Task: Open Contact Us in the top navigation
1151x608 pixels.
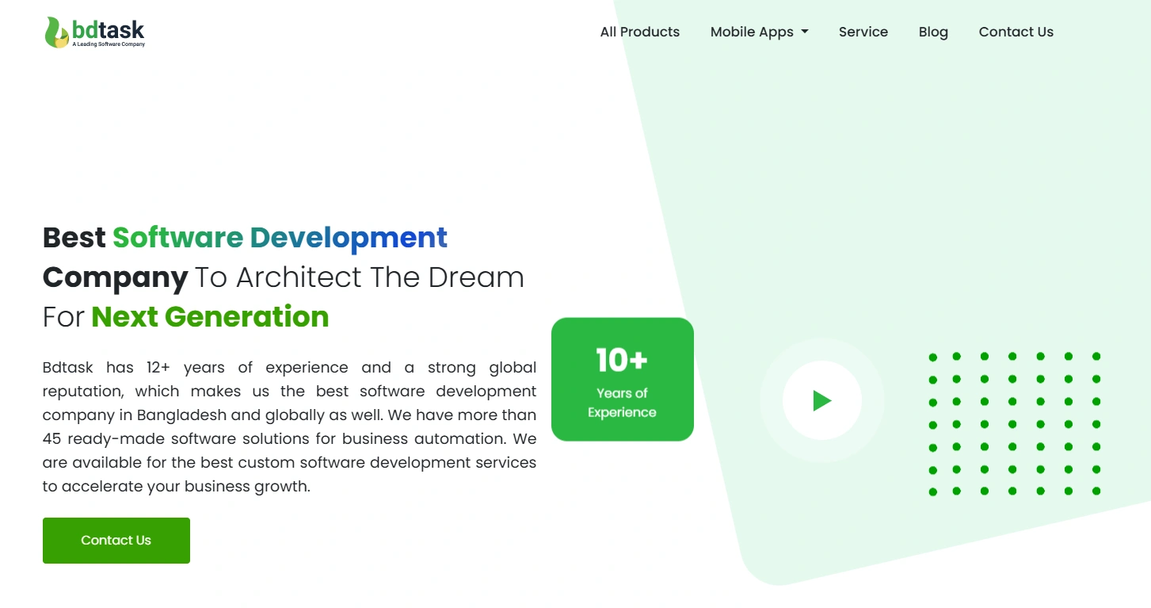Action: (x=1016, y=32)
